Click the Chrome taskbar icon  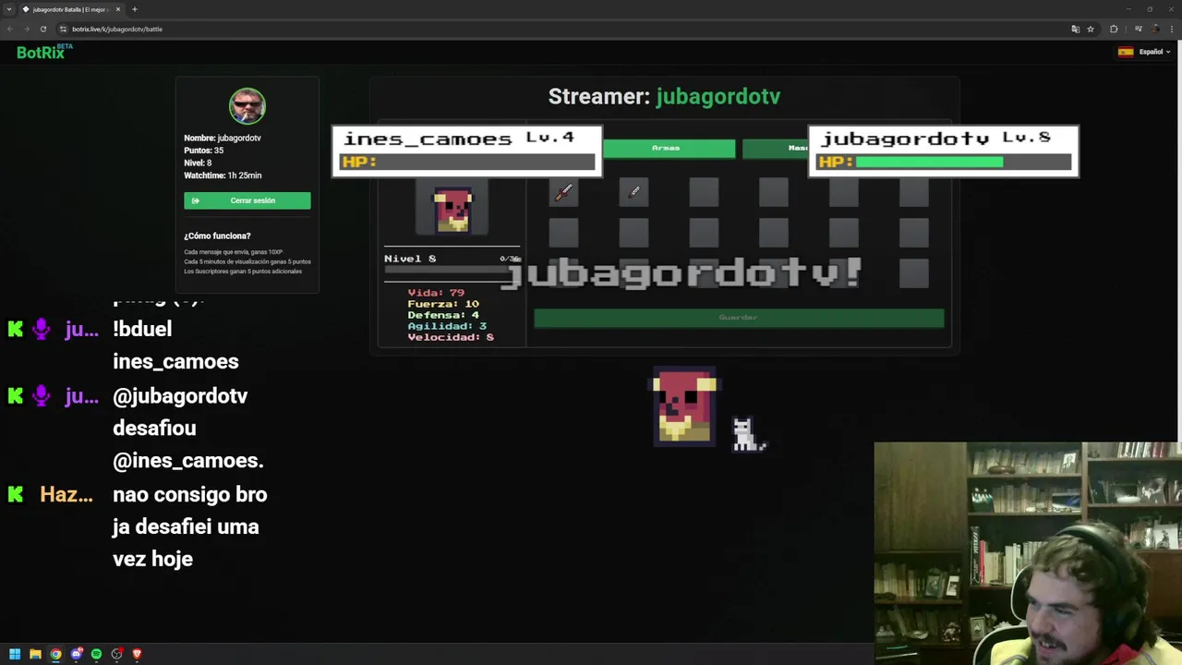click(x=55, y=654)
